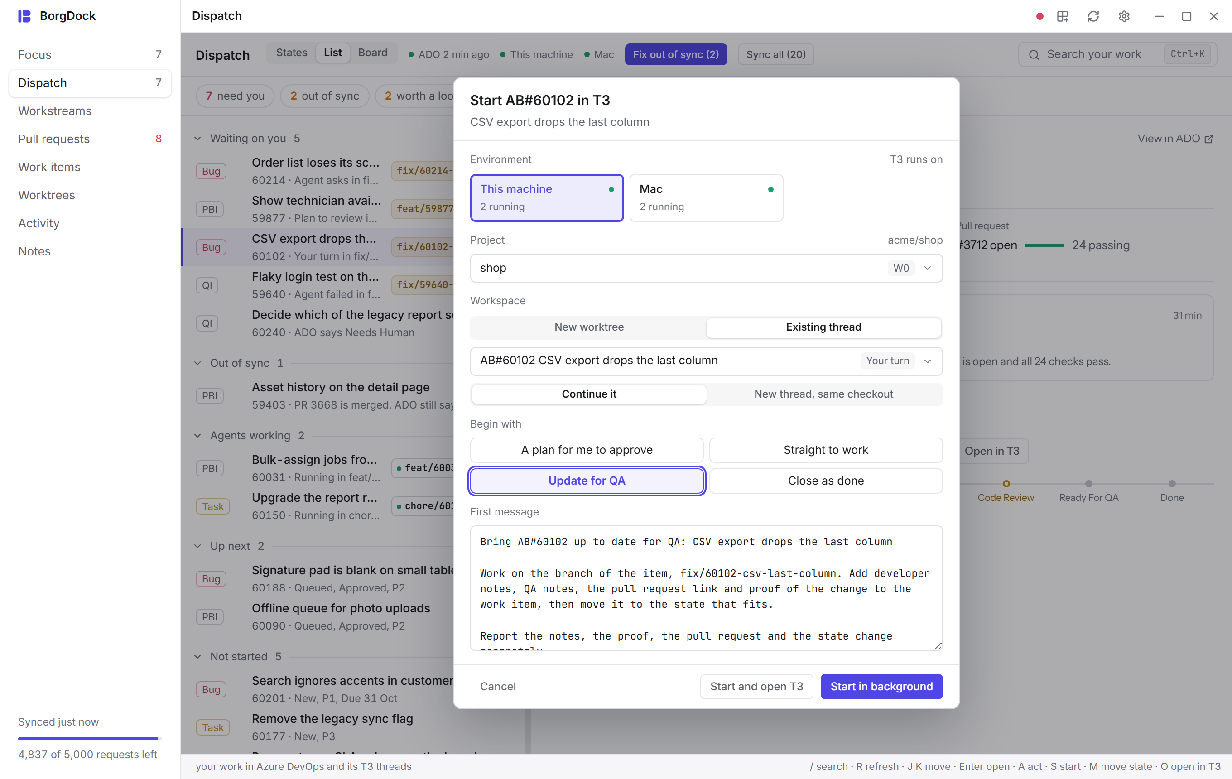Screen dimensions: 1232x779
Task: Select This machine environment card
Action: pos(546,197)
